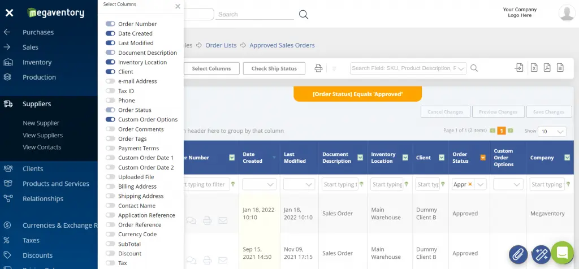This screenshot has height=269, width=579.
Task: Toggle the Date Created column switch
Action: (110, 33)
